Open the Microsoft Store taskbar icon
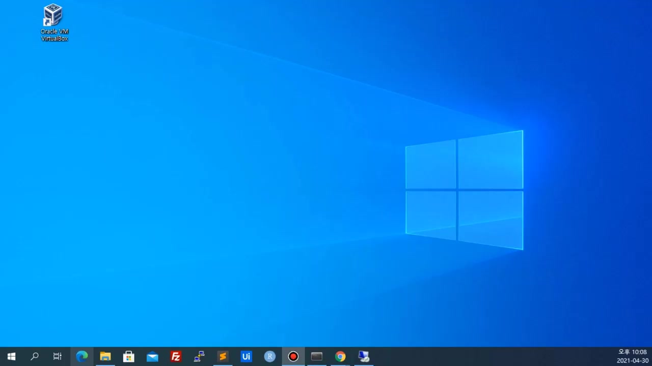 (x=129, y=356)
